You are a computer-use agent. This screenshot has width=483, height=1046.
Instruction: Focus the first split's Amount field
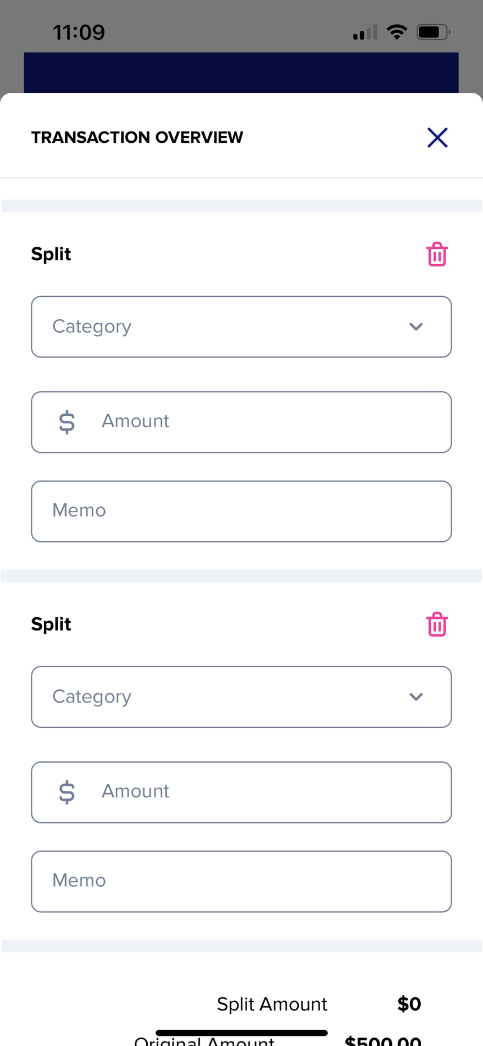tap(264, 422)
